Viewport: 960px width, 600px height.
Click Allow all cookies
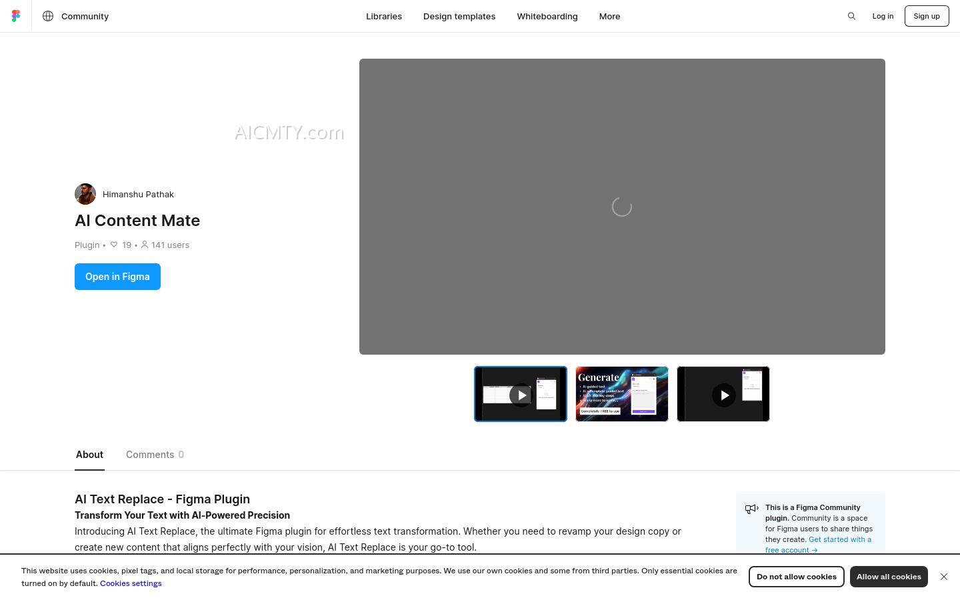tap(889, 576)
